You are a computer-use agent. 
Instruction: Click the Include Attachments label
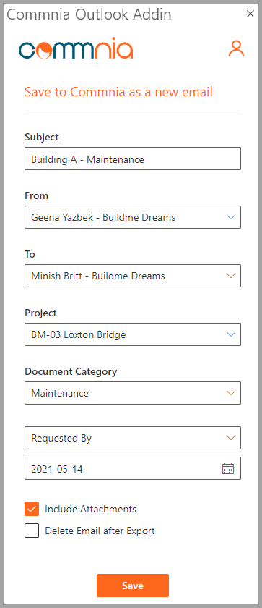90,509
